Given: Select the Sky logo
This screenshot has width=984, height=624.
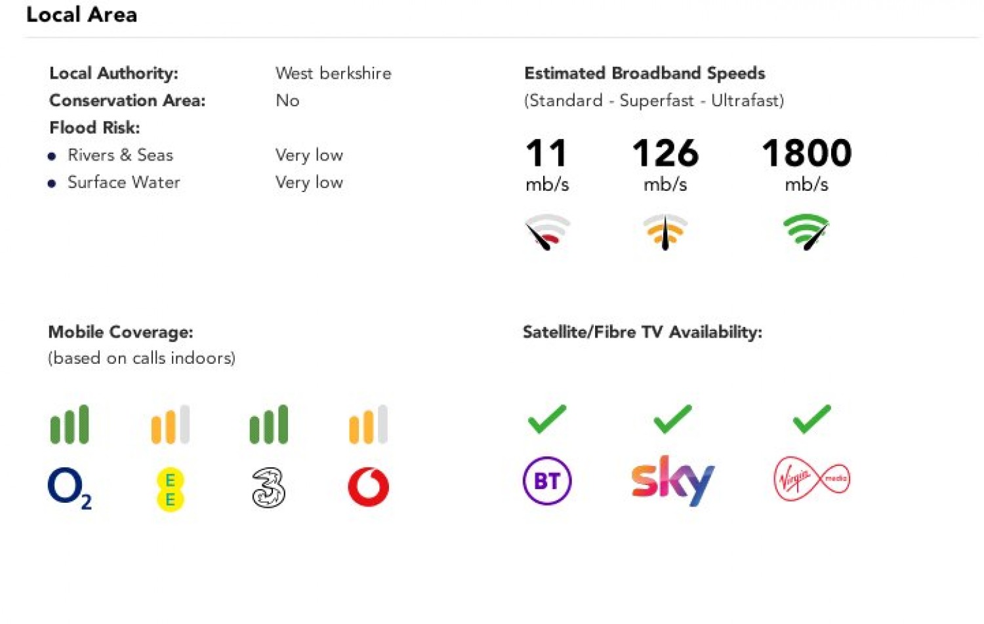Looking at the screenshot, I should [672, 480].
